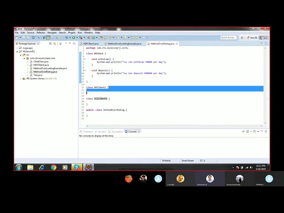Image resolution: width=284 pixels, height=213 pixels.
Task: Click the Open Console icon in Console view
Action: click(255, 132)
